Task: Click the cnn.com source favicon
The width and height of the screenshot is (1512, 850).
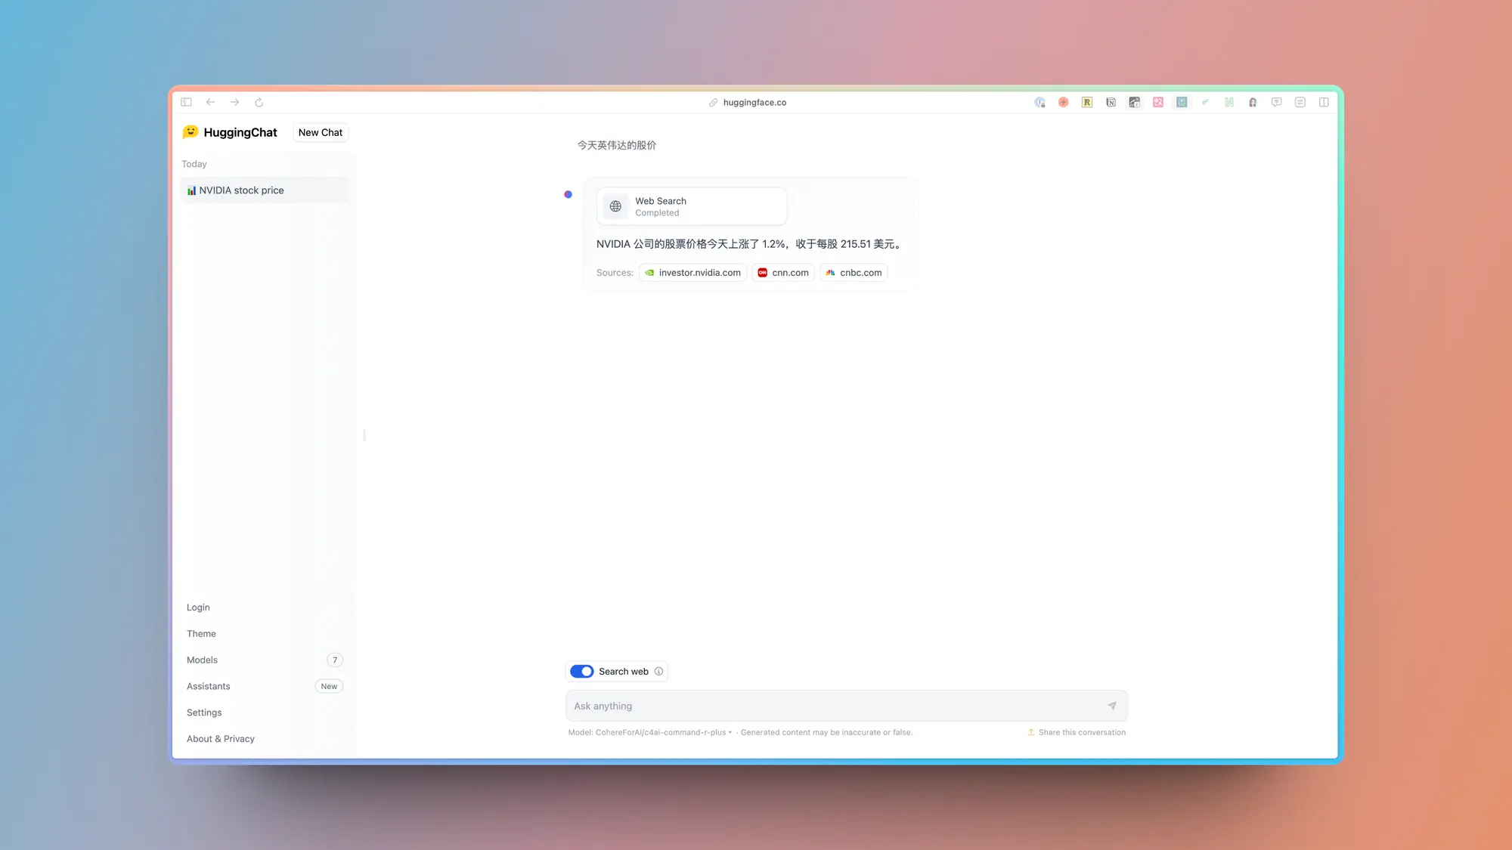Action: pyautogui.click(x=762, y=272)
